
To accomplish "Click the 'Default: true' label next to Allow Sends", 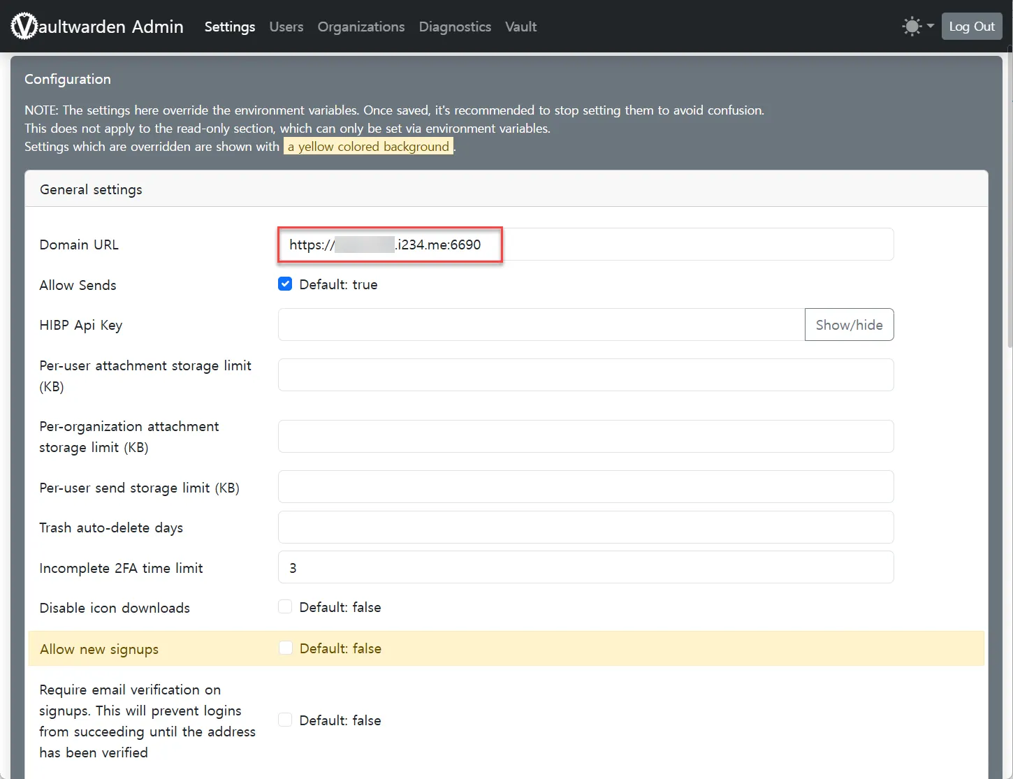I will [338, 284].
